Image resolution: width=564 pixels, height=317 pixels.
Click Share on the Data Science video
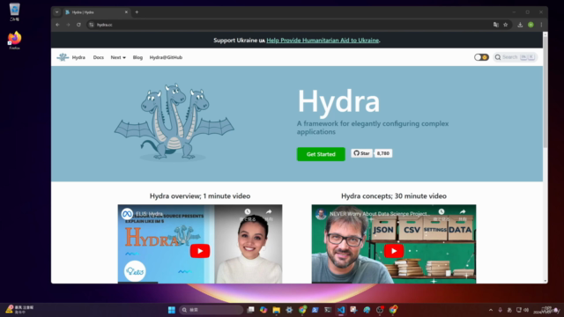tap(462, 214)
